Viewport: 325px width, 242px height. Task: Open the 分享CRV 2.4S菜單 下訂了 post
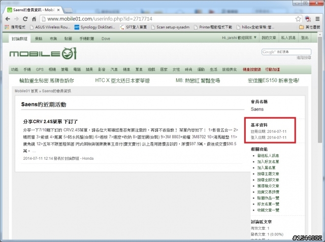50,122
